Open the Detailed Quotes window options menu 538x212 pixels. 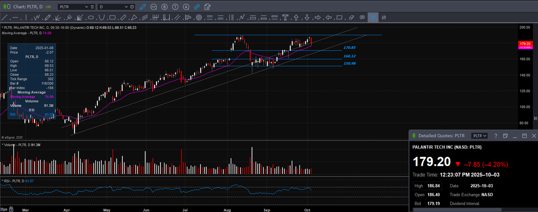[505, 136]
